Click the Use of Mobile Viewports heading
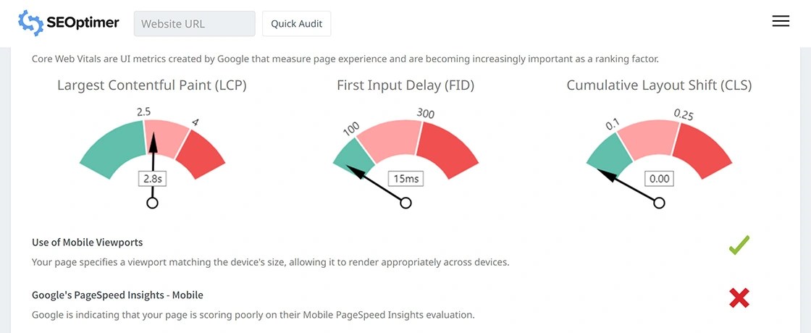811x333 pixels. pyautogui.click(x=86, y=242)
